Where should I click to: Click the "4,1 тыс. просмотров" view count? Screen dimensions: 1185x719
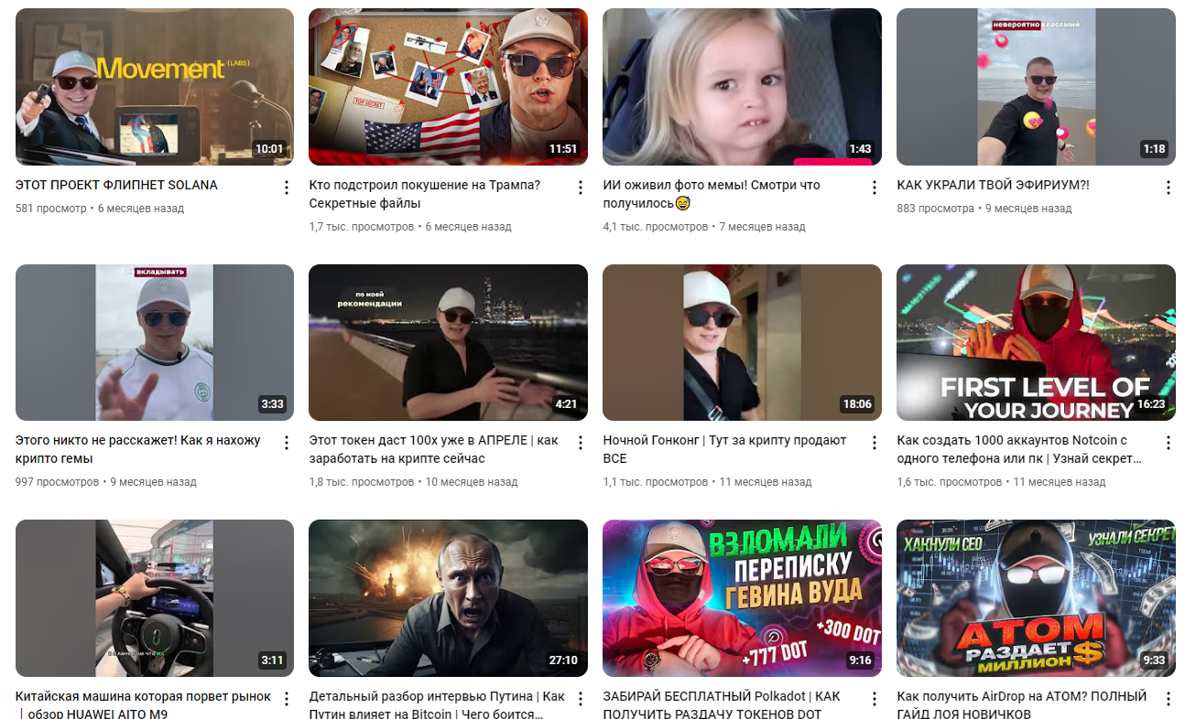click(656, 227)
